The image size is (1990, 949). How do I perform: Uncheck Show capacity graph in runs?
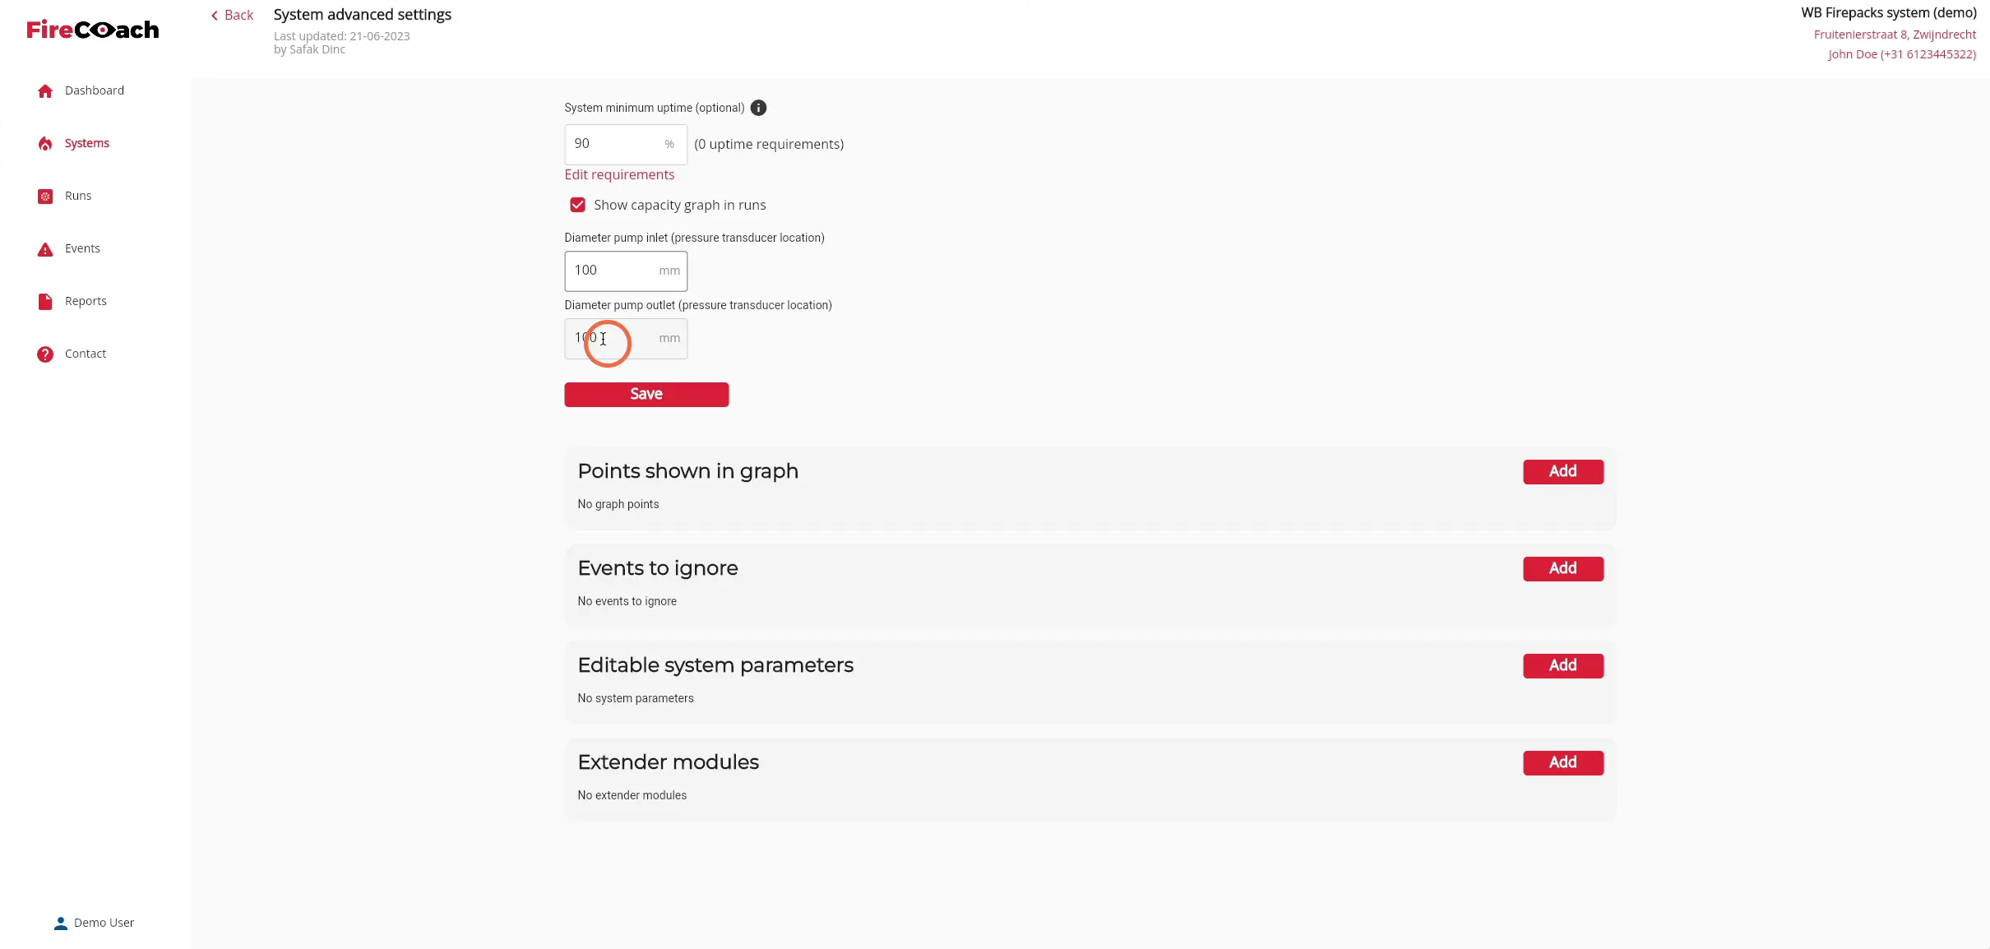click(578, 205)
